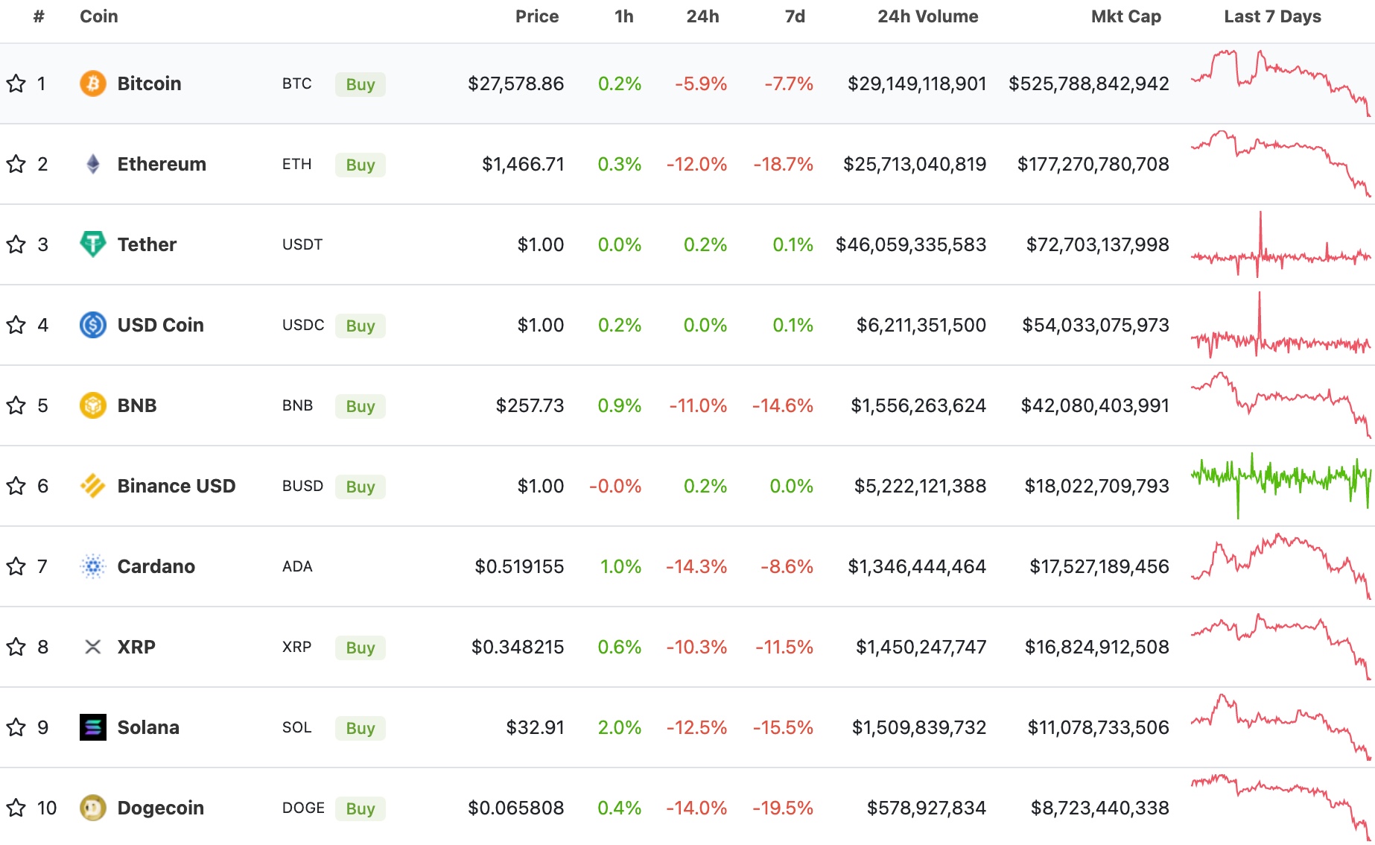Sort the table by Mkt Cap header
Image resolution: width=1375 pixels, height=845 pixels.
click(x=1125, y=16)
